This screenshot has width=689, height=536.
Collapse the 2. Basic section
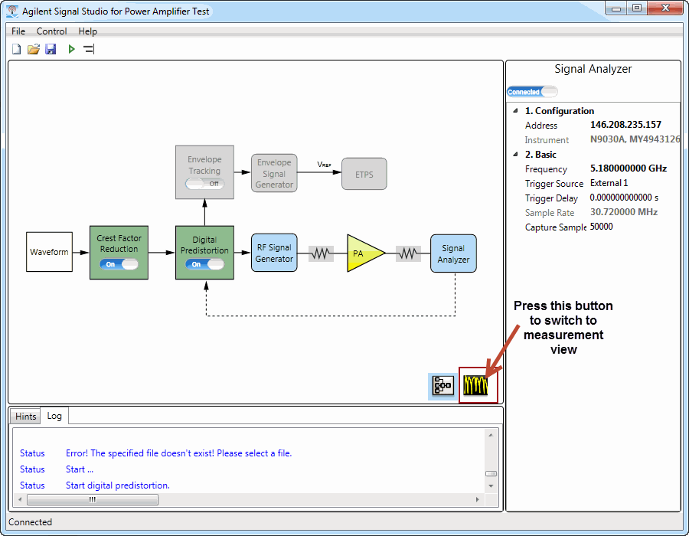(515, 154)
